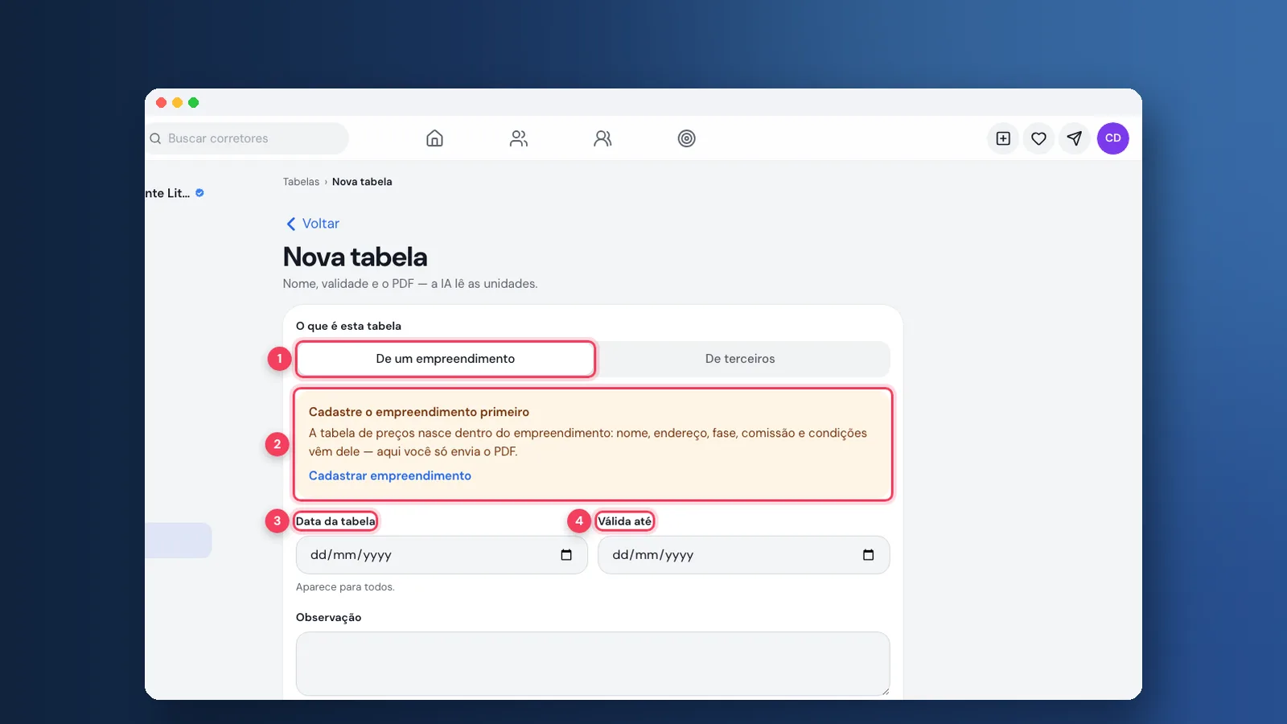Open calendar picker for Válida até
1287x724 pixels.
[x=868, y=555]
